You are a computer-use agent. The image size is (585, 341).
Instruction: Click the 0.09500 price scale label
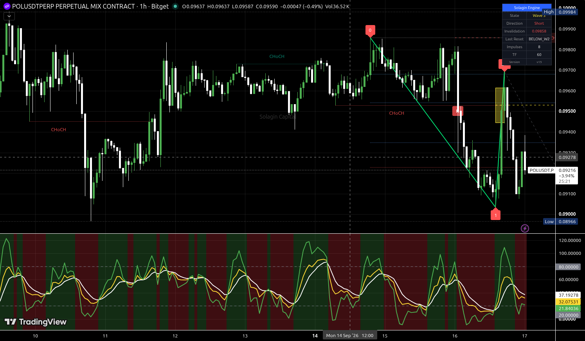tap(567, 111)
